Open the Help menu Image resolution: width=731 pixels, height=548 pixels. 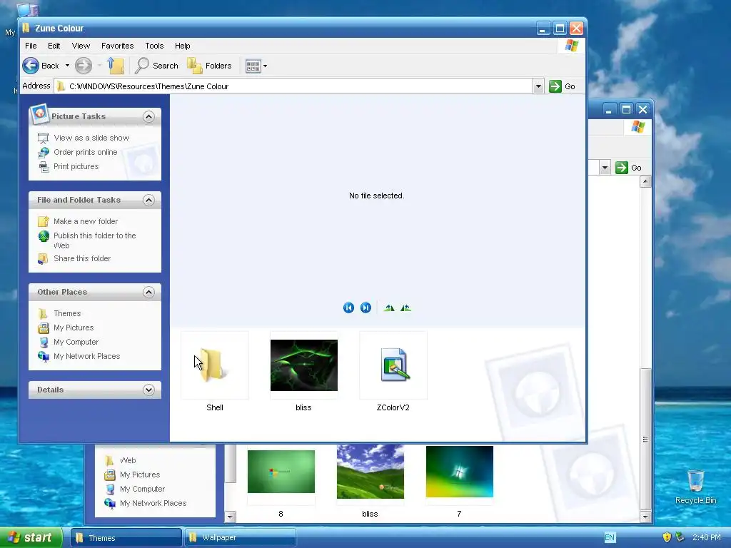tap(182, 46)
